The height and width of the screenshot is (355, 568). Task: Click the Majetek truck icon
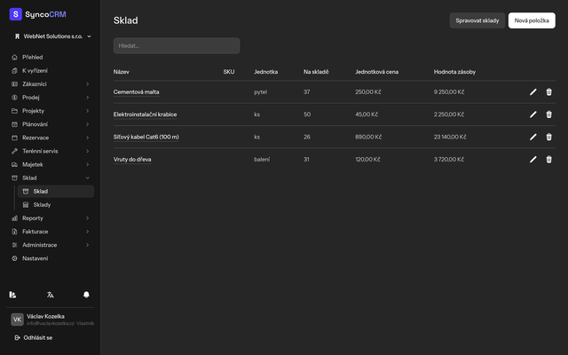(x=14, y=164)
